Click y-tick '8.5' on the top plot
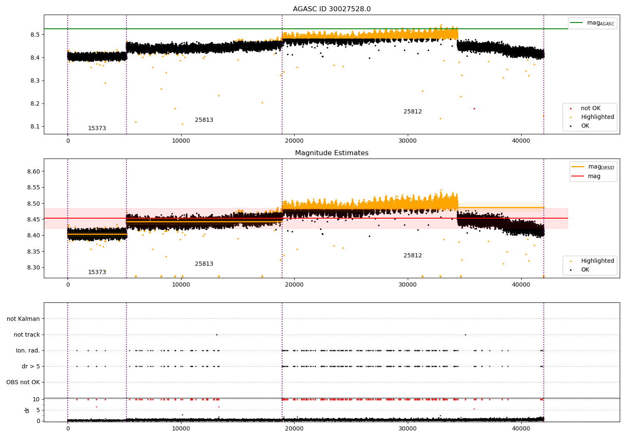 tap(35, 35)
